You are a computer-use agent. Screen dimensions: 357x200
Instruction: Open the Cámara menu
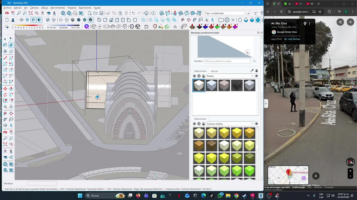coord(34,8)
